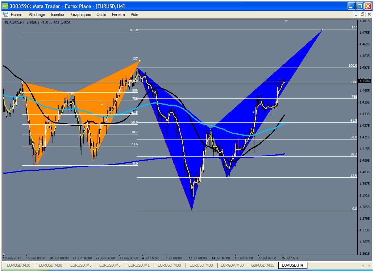Screen dimensions: 374x271
Task: Restore the inner chart window
Action: (362, 15)
